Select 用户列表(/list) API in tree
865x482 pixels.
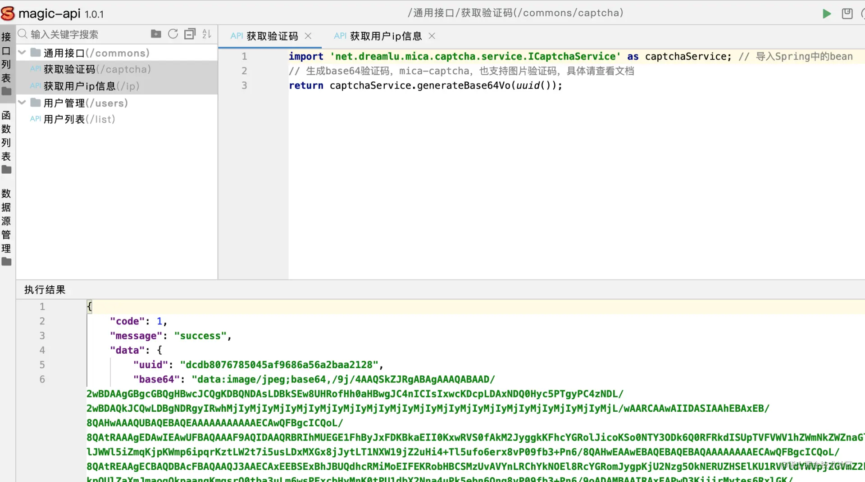[x=117, y=119]
